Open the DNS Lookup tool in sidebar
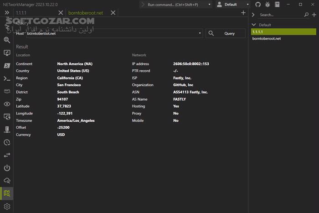The width and height of the screenshot is (319, 213). pyautogui.click(x=7, y=40)
